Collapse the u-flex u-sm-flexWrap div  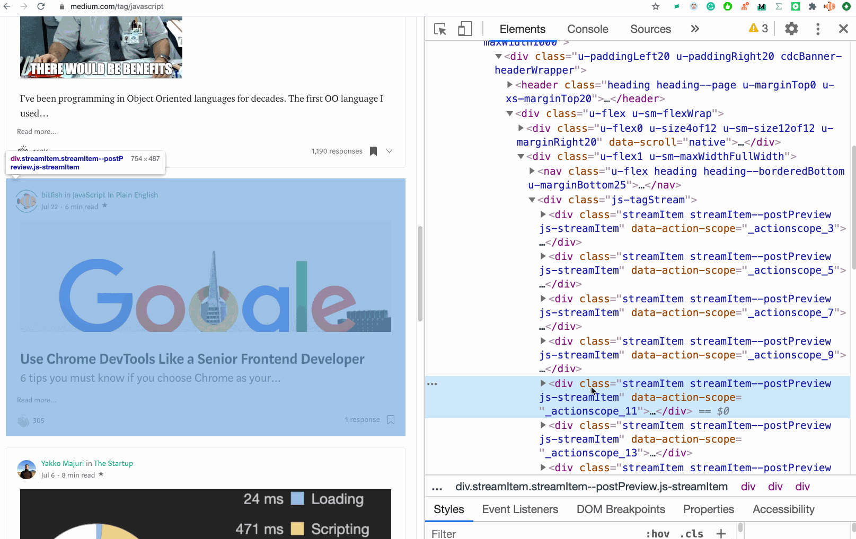510,113
